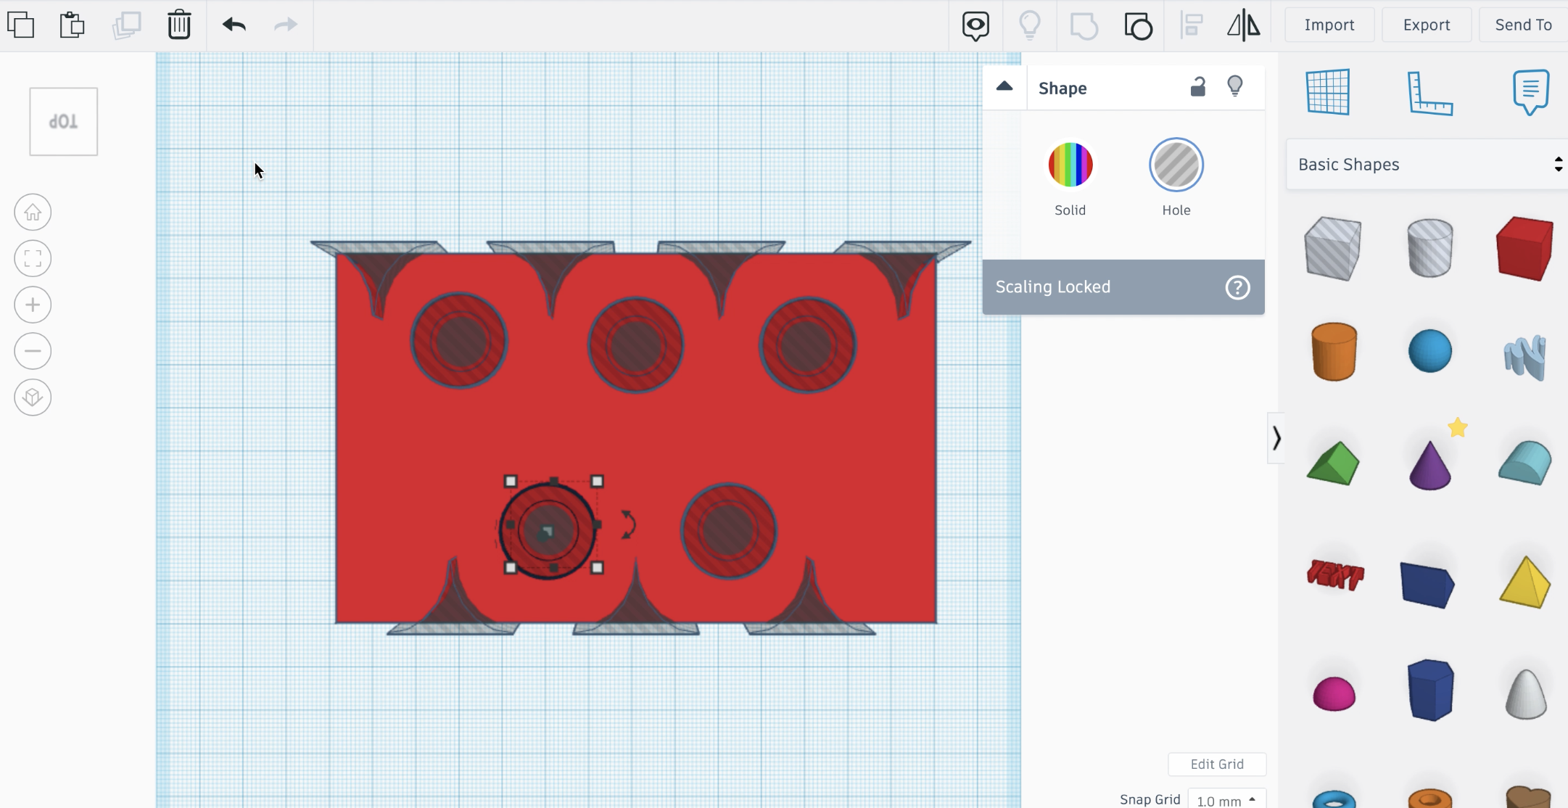This screenshot has width=1568, height=808.
Task: Pick the gray Paraboloid shape
Action: (x=1526, y=694)
